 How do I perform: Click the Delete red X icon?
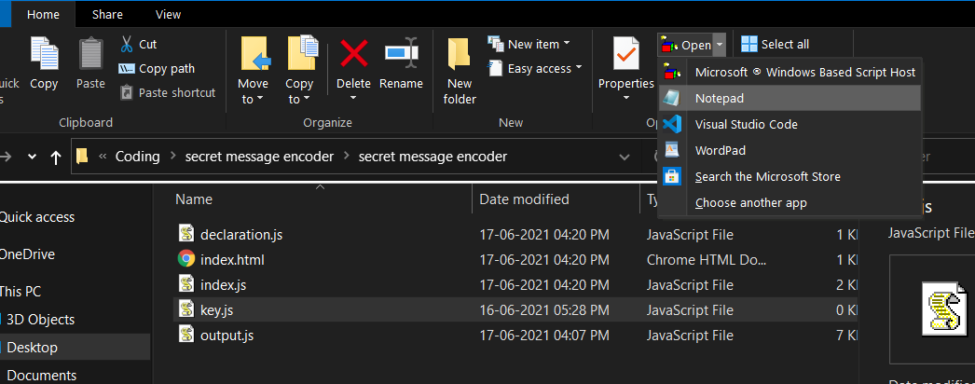(x=353, y=54)
